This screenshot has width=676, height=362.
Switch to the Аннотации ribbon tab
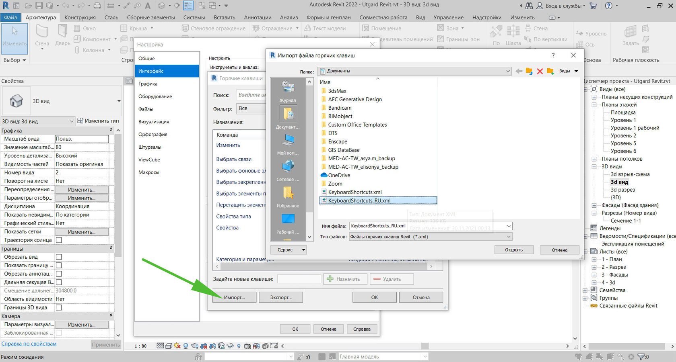tap(258, 17)
